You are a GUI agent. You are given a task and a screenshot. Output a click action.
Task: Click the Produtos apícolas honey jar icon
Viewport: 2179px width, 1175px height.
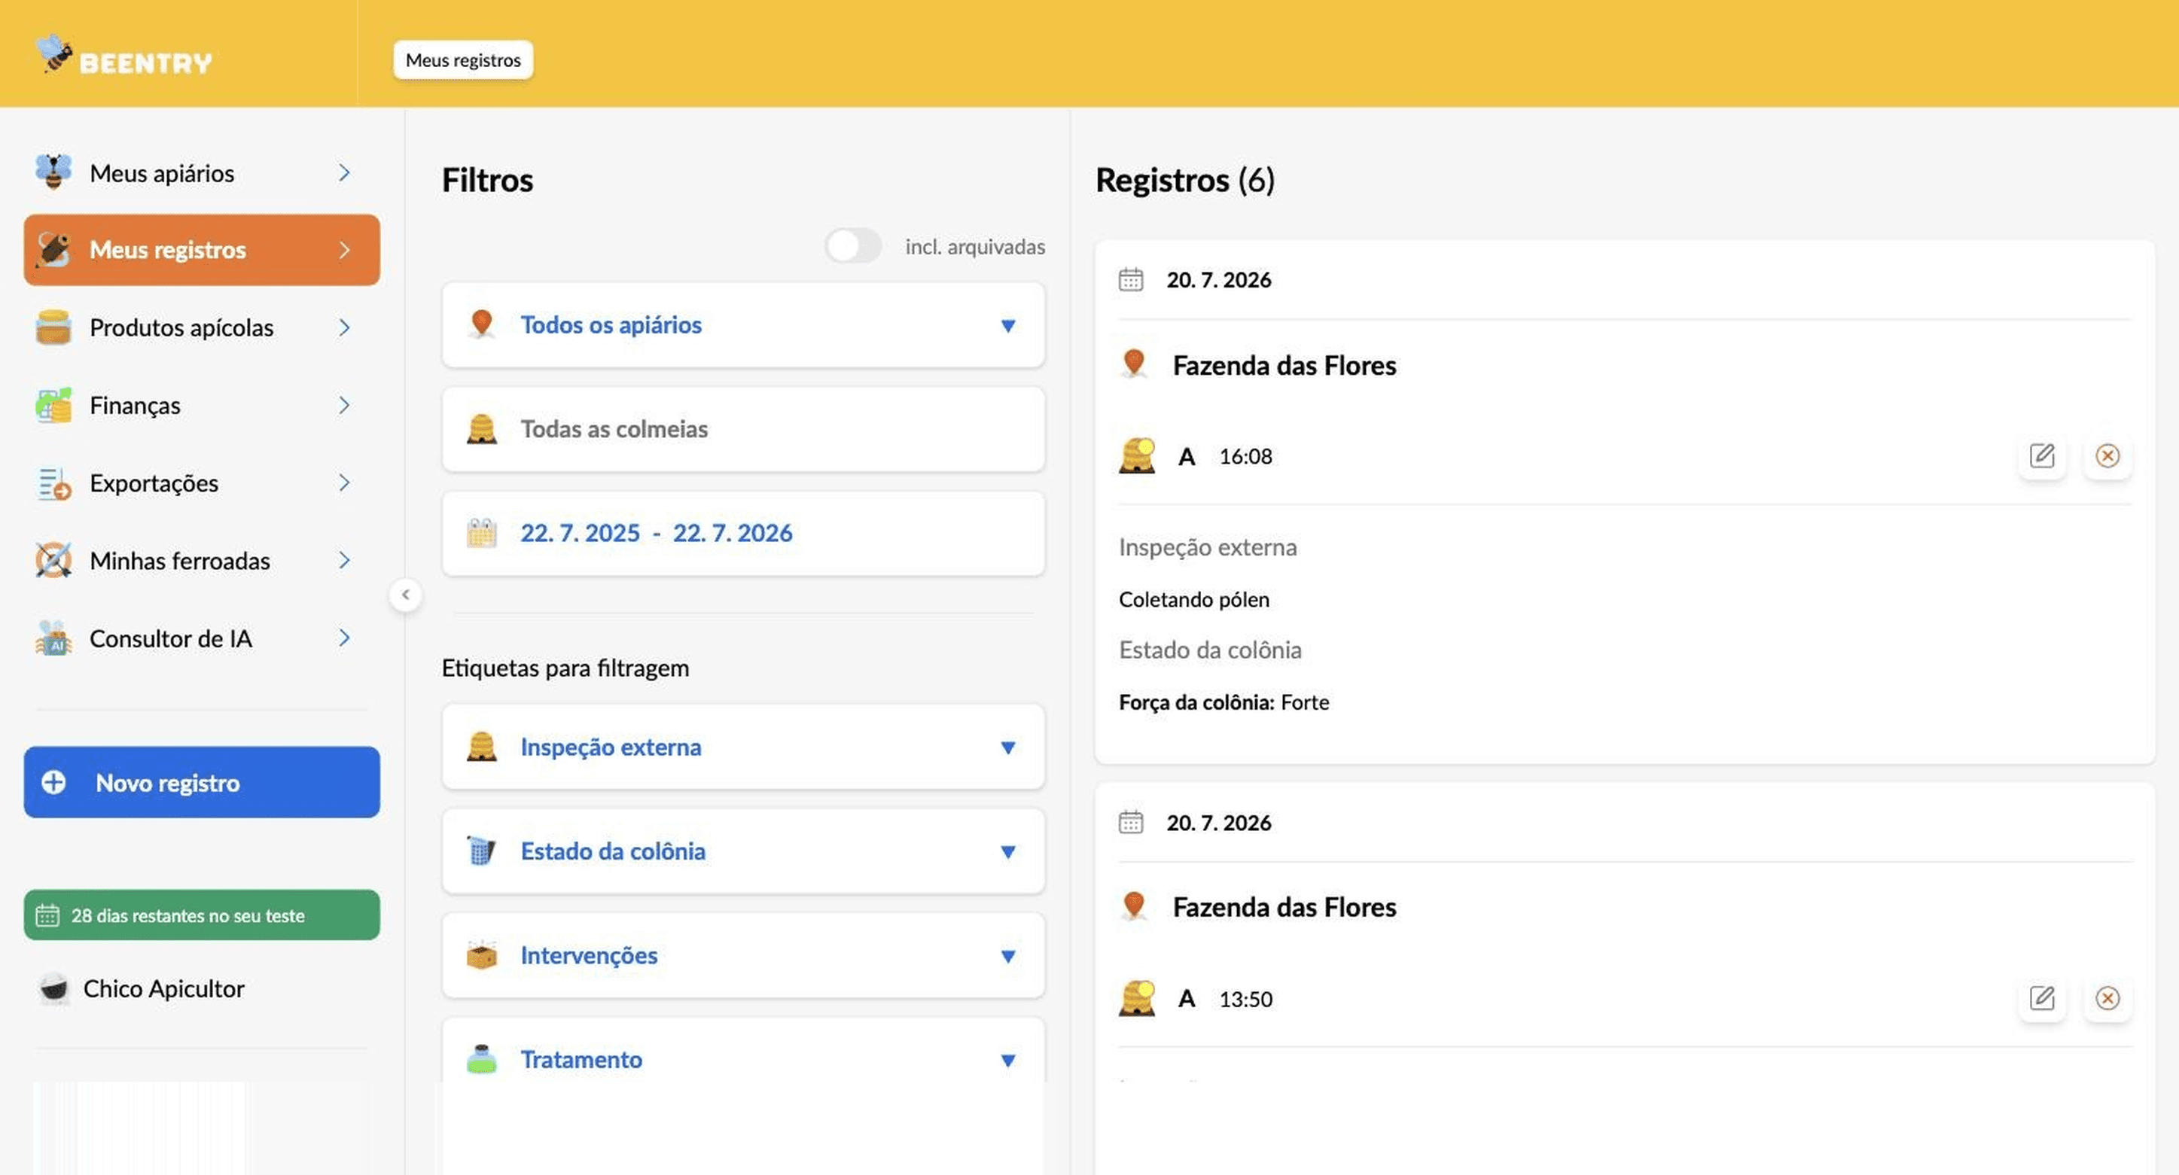point(53,327)
